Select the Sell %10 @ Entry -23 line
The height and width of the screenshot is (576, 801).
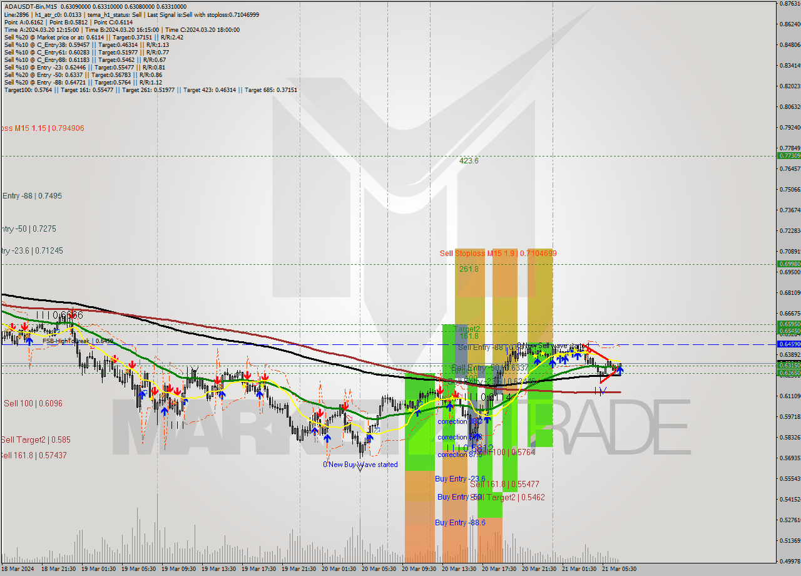pos(84,67)
